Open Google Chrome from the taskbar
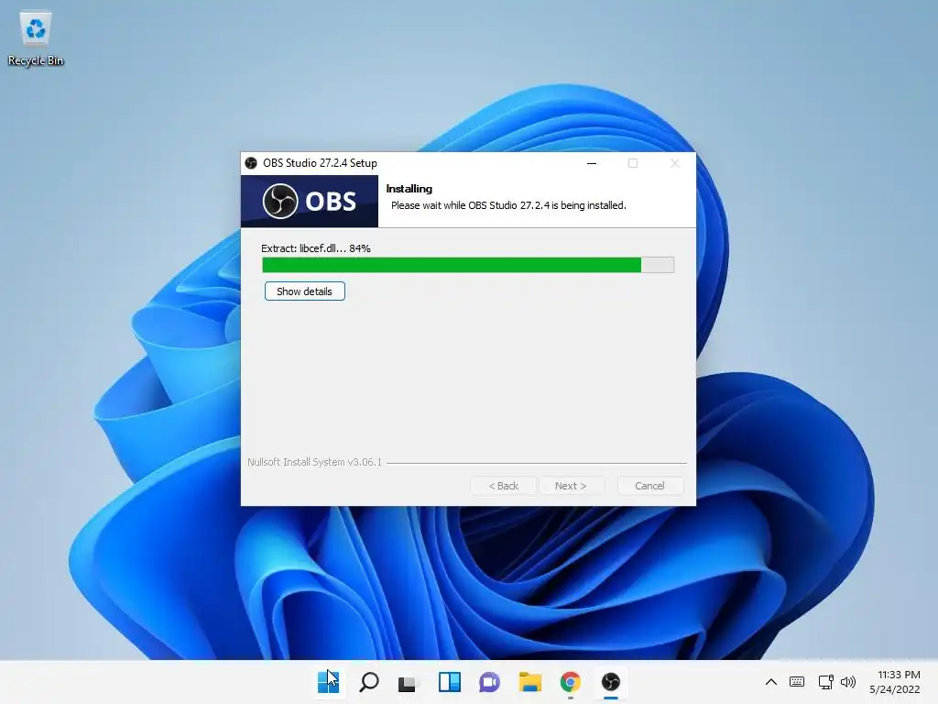 [570, 682]
